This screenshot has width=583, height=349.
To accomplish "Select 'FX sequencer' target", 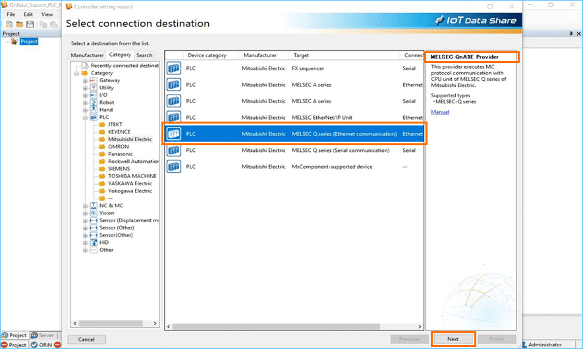I will coord(308,68).
